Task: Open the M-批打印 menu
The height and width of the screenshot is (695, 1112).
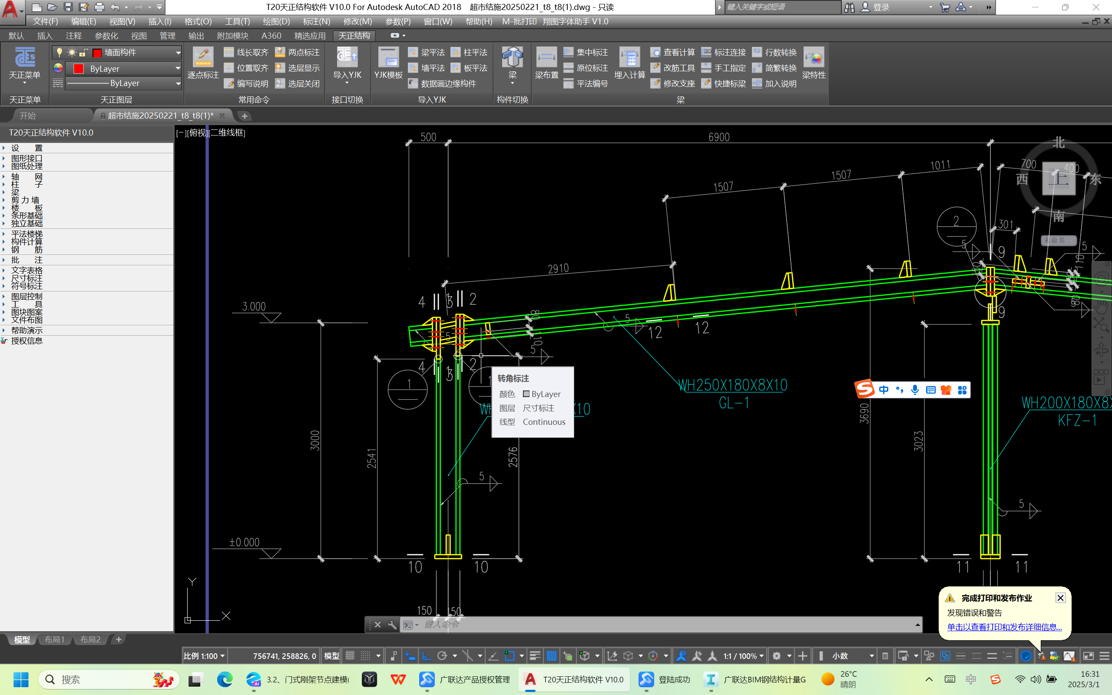Action: click(519, 22)
